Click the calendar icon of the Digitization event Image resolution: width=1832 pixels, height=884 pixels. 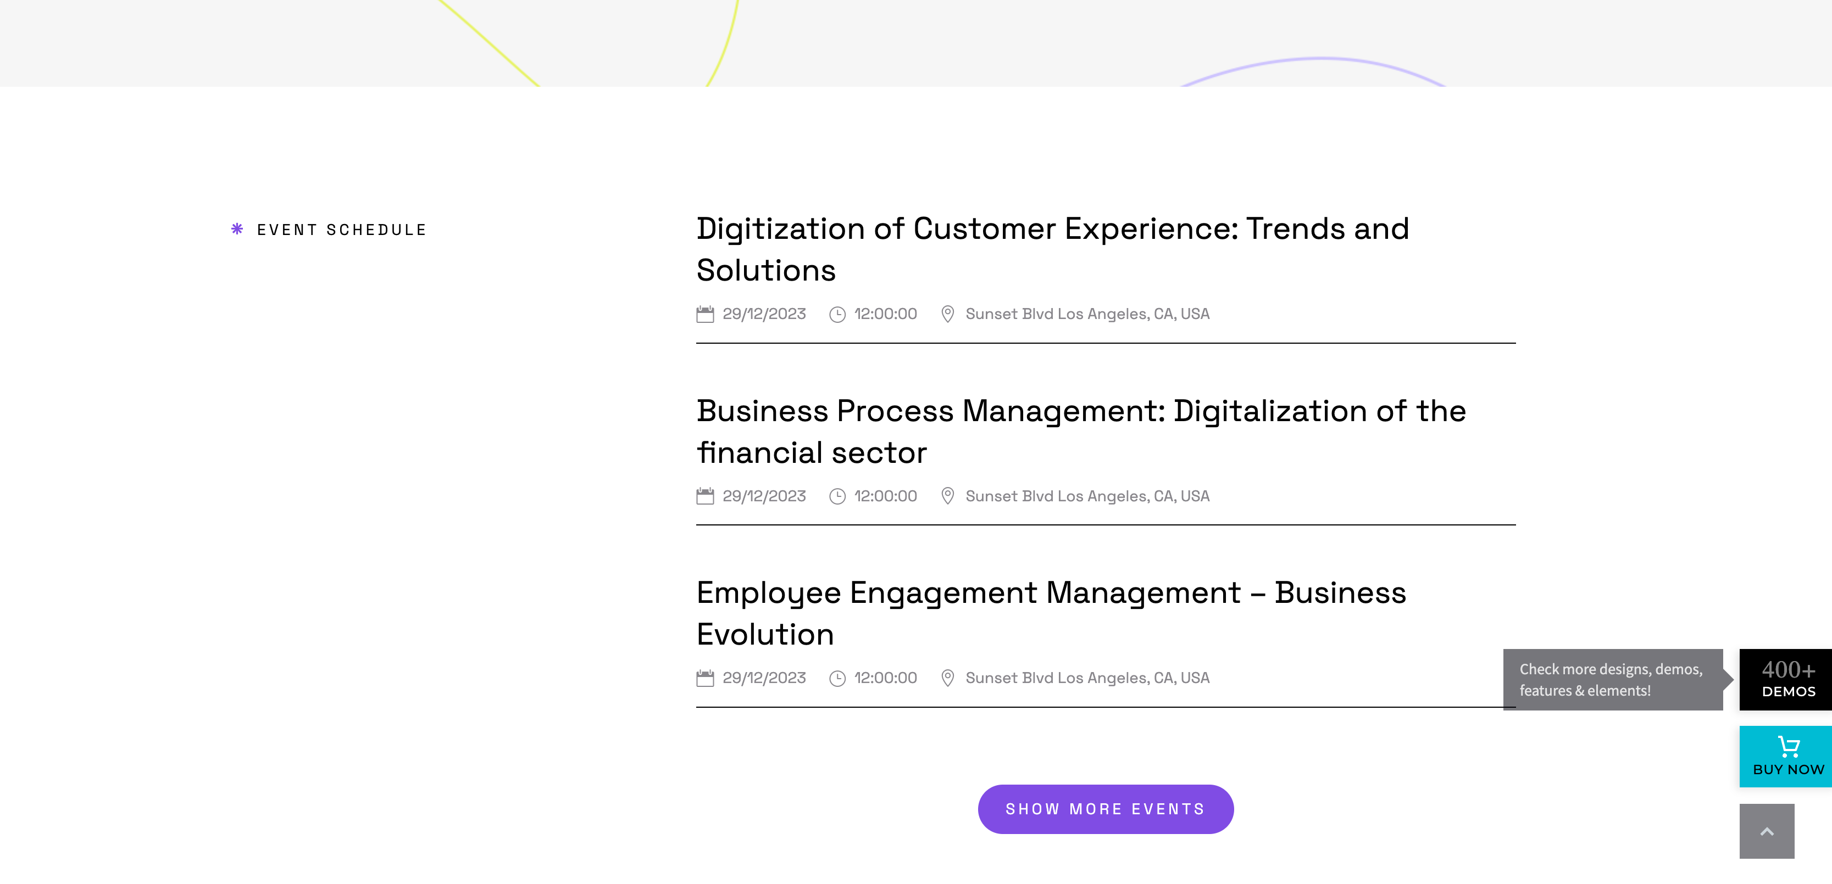[x=705, y=314]
